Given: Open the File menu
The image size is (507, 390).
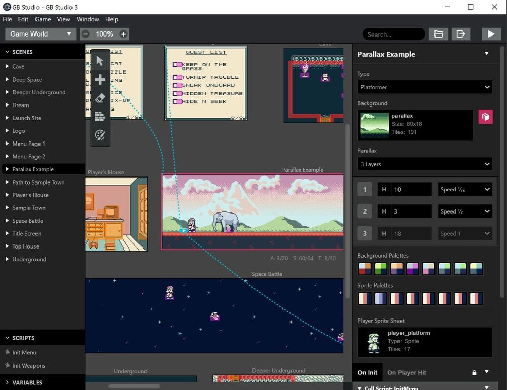Looking at the screenshot, I should point(7,19).
